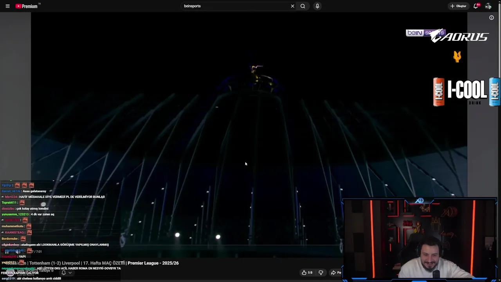Select chat username yunusemre_123213

pyautogui.click(x=15, y=214)
